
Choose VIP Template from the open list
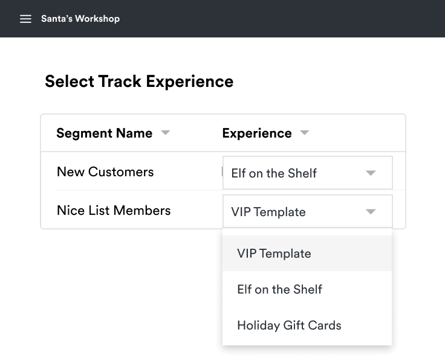pos(274,254)
